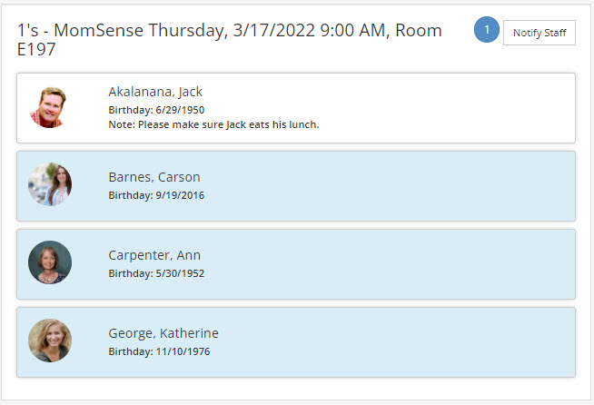Click the Notify Staff button
Image resolution: width=594 pixels, height=405 pixels.
click(540, 33)
